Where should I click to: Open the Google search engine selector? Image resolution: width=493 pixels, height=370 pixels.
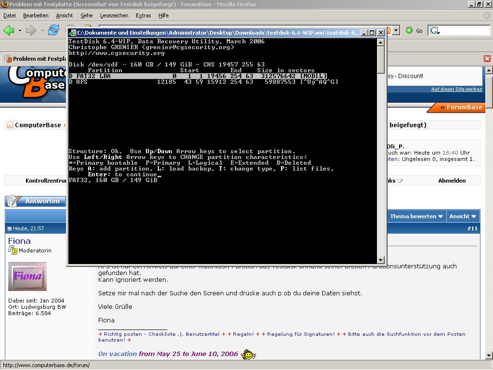[x=435, y=30]
